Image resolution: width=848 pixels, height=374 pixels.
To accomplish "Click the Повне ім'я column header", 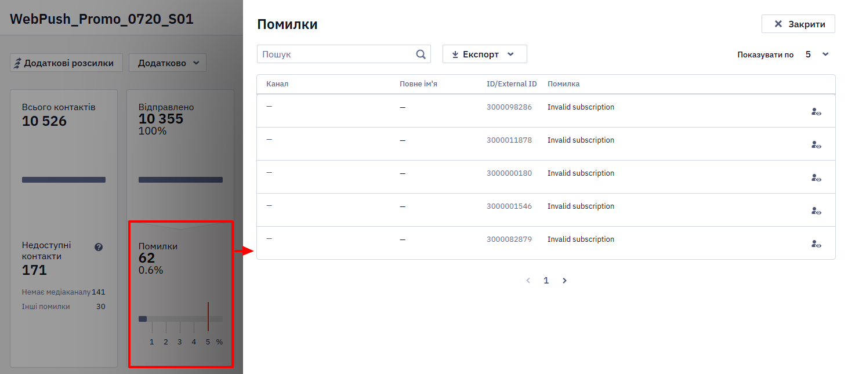I will (418, 84).
